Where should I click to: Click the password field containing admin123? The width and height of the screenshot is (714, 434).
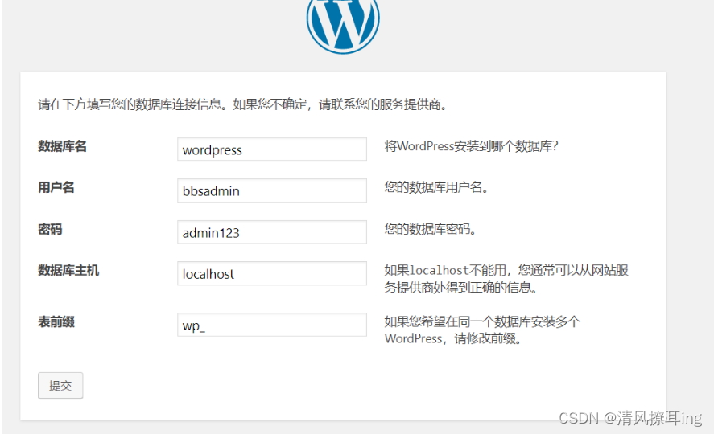point(272,232)
